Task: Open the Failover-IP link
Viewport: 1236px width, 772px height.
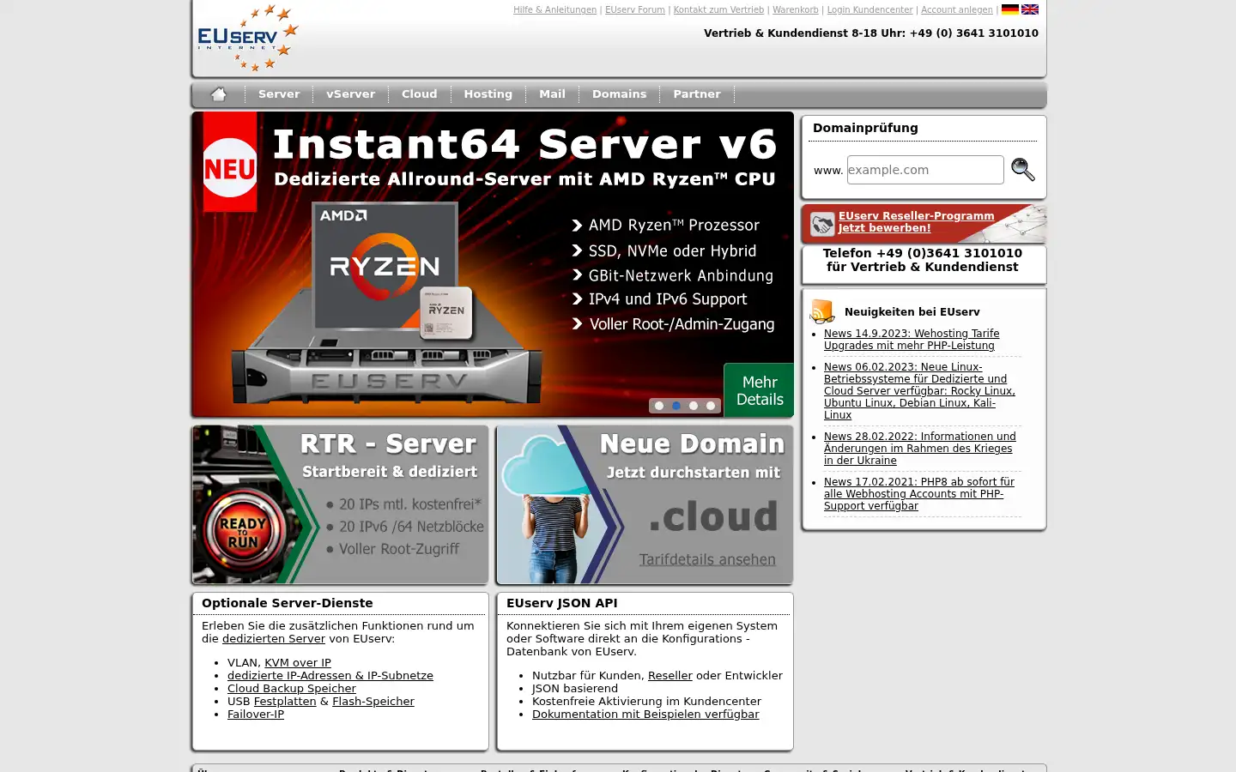Action: [256, 715]
